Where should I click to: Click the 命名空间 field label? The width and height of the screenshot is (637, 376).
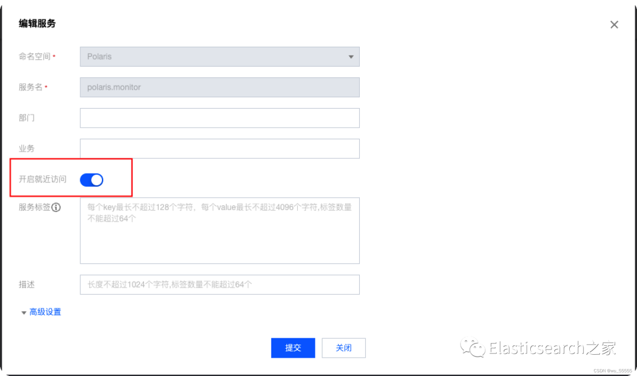point(35,57)
